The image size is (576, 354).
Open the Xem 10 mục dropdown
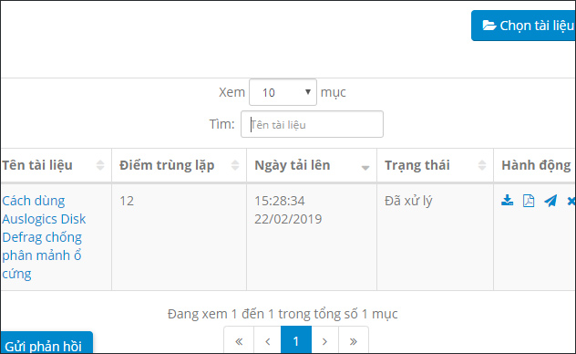(283, 92)
